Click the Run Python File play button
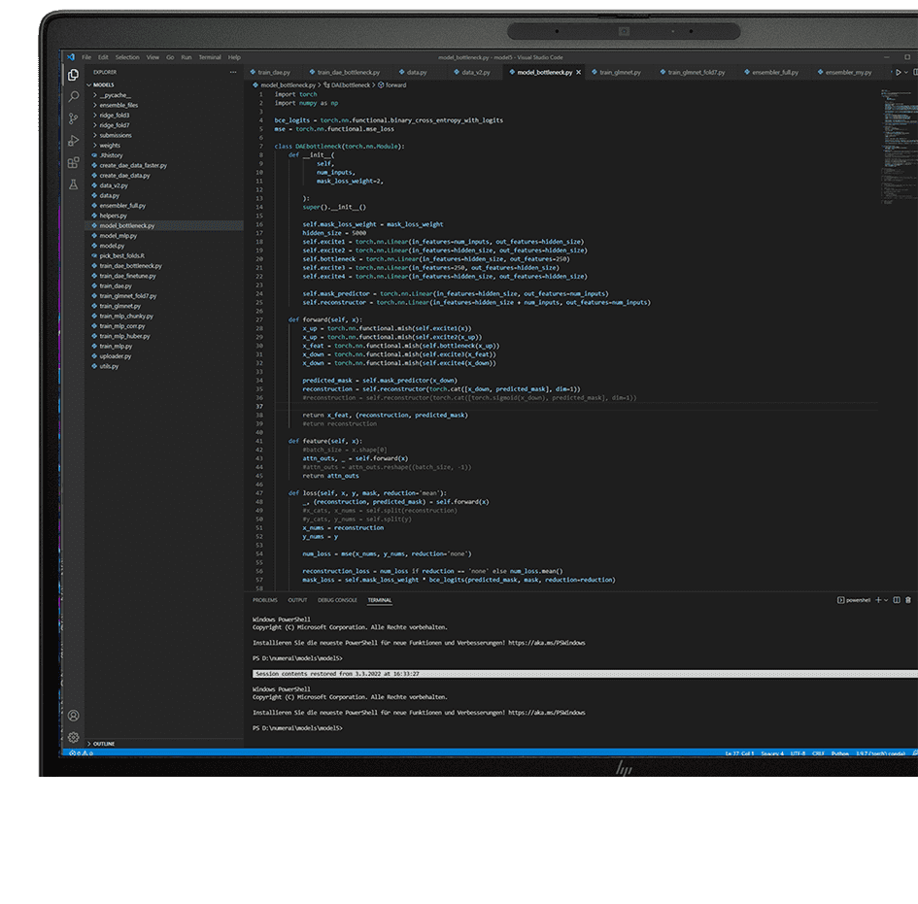Screen dimensions: 918x904 coord(899,72)
